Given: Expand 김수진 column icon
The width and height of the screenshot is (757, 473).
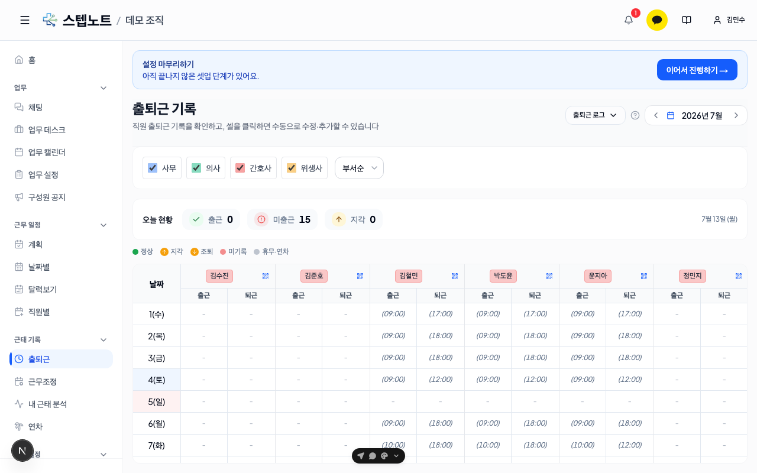Looking at the screenshot, I should [x=266, y=276].
